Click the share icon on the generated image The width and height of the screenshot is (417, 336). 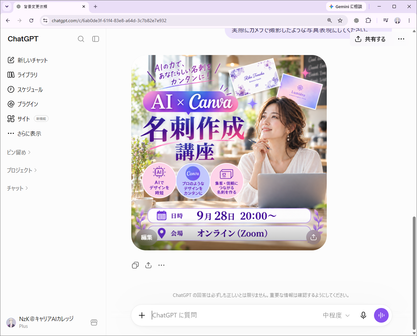pyautogui.click(x=313, y=237)
